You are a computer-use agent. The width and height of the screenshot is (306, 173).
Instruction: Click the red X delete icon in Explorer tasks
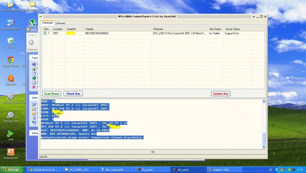(x=34, y=87)
